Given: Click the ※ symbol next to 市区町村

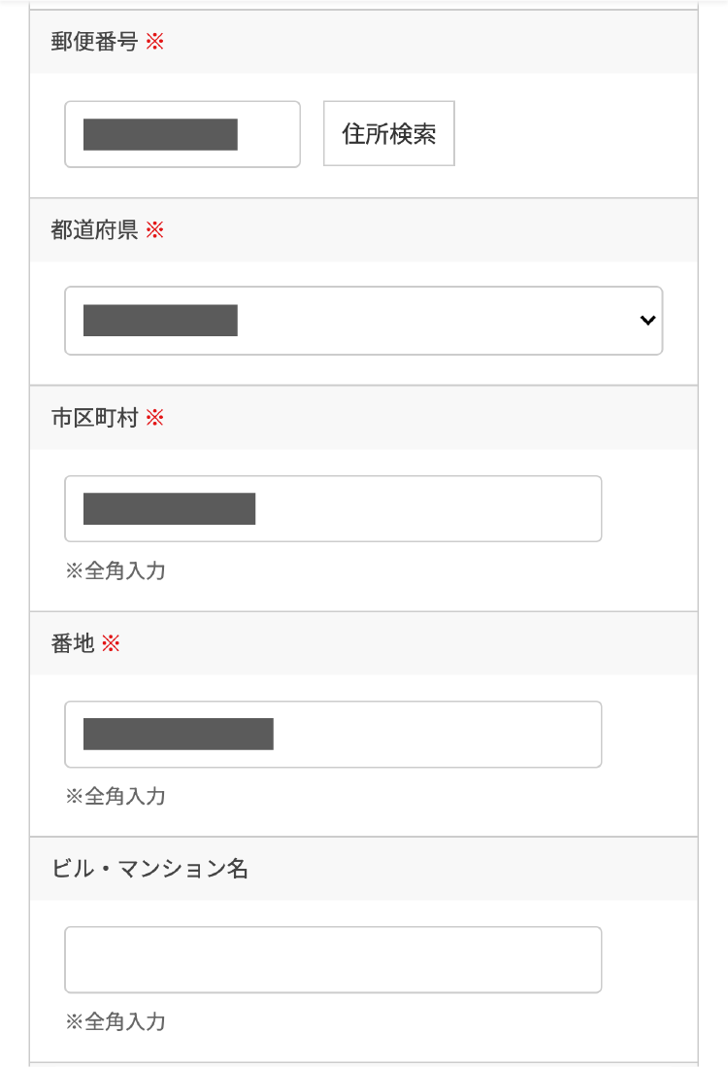Looking at the screenshot, I should [x=153, y=418].
